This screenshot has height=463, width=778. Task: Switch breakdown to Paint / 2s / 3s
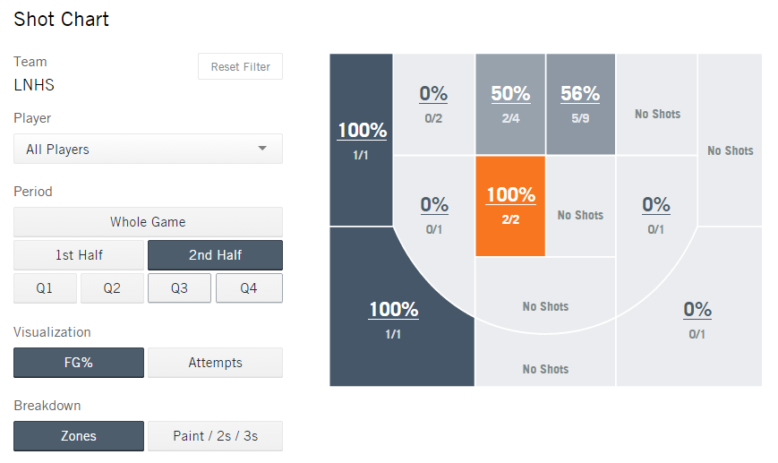(x=215, y=436)
